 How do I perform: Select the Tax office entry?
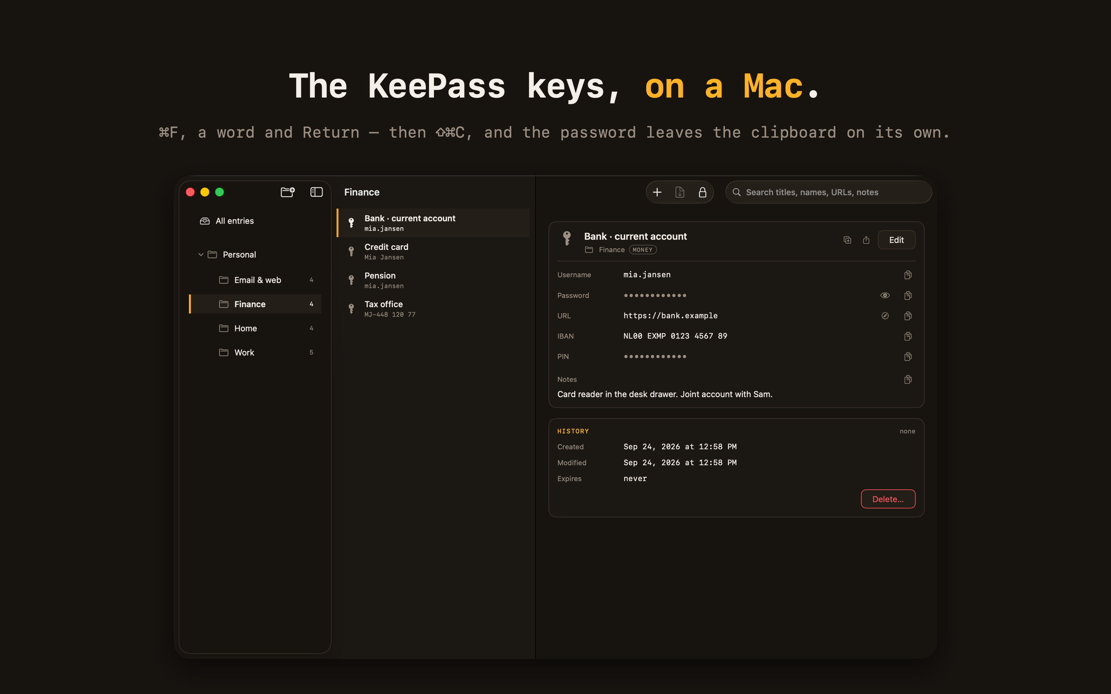coord(433,309)
